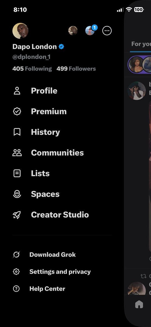Switch to the For you tab
This screenshot has width=151, height=327.
[141, 44]
